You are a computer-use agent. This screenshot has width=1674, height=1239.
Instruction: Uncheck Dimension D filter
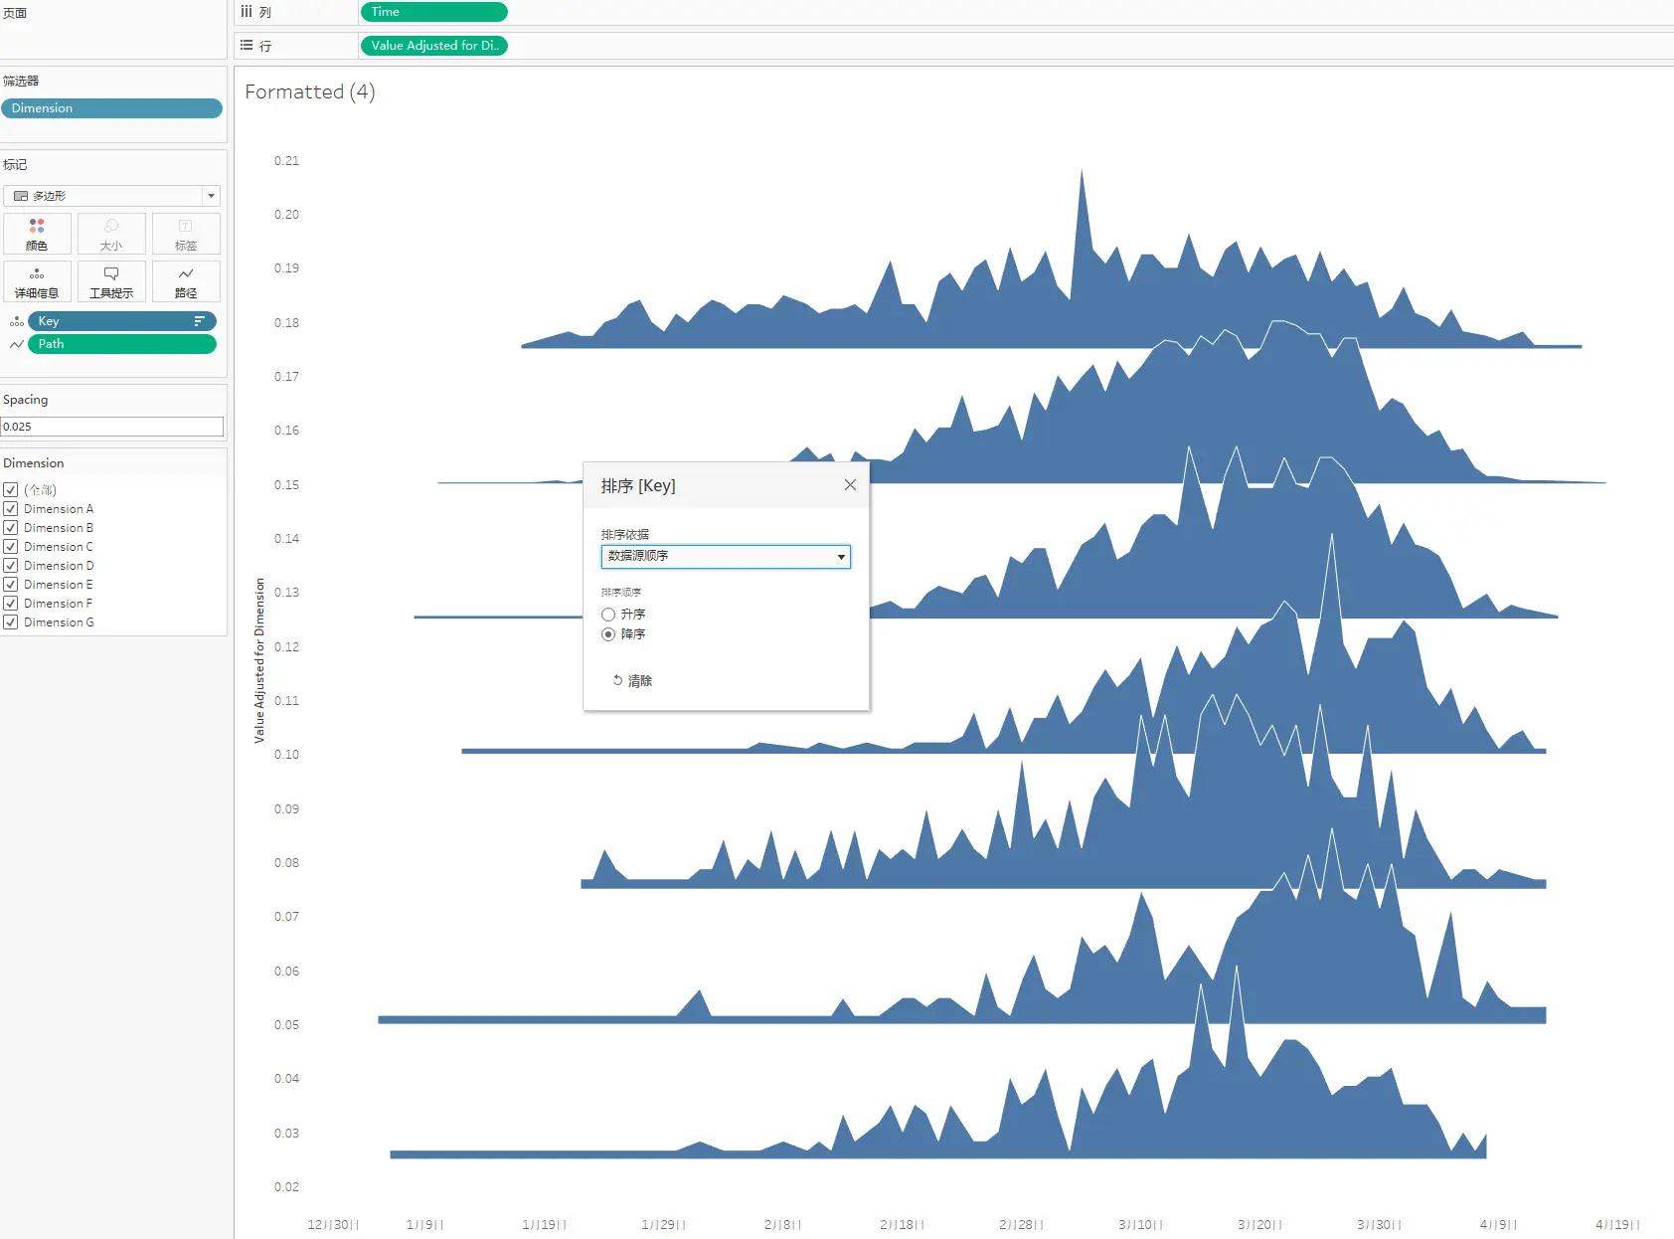coord(11,566)
